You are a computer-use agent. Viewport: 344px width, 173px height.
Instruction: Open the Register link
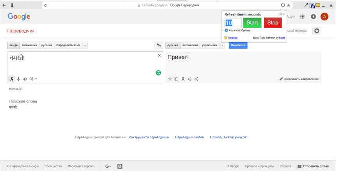click(233, 38)
